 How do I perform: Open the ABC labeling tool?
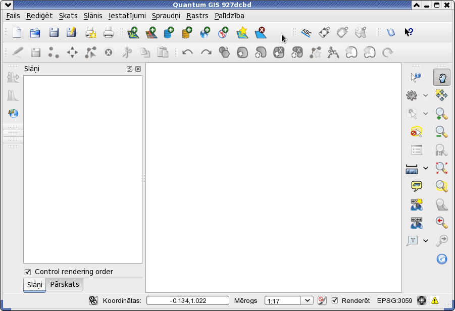click(x=306, y=32)
